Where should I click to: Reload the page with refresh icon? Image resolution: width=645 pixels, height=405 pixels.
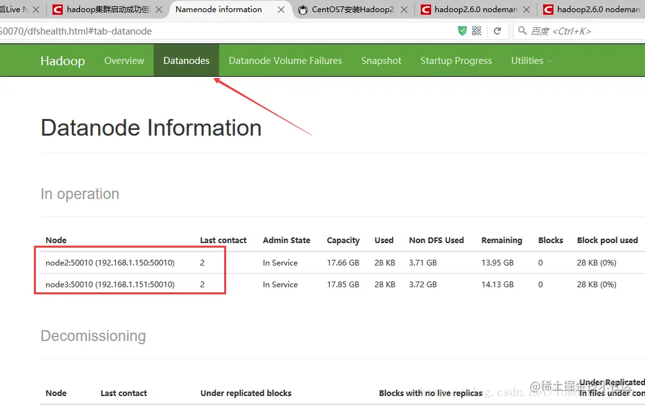pos(497,31)
